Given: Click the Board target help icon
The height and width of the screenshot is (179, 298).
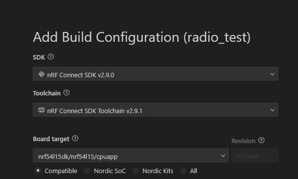Looking at the screenshot, I should pos(75,139).
